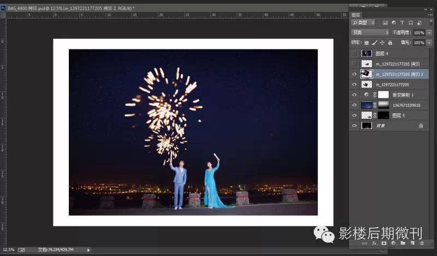The image size is (437, 256).
Task: Click black mask thumbnail of 图层 5
Action: (383, 115)
